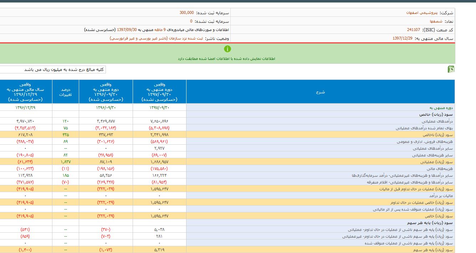Click the registered capital value 300,000
Image resolution: width=476 pixels, height=253 pixels.
(186, 12)
